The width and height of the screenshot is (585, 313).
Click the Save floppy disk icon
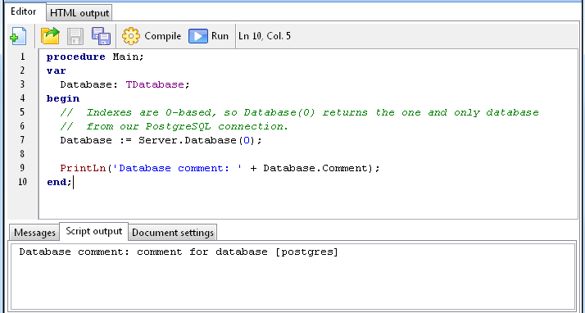pyautogui.click(x=75, y=36)
